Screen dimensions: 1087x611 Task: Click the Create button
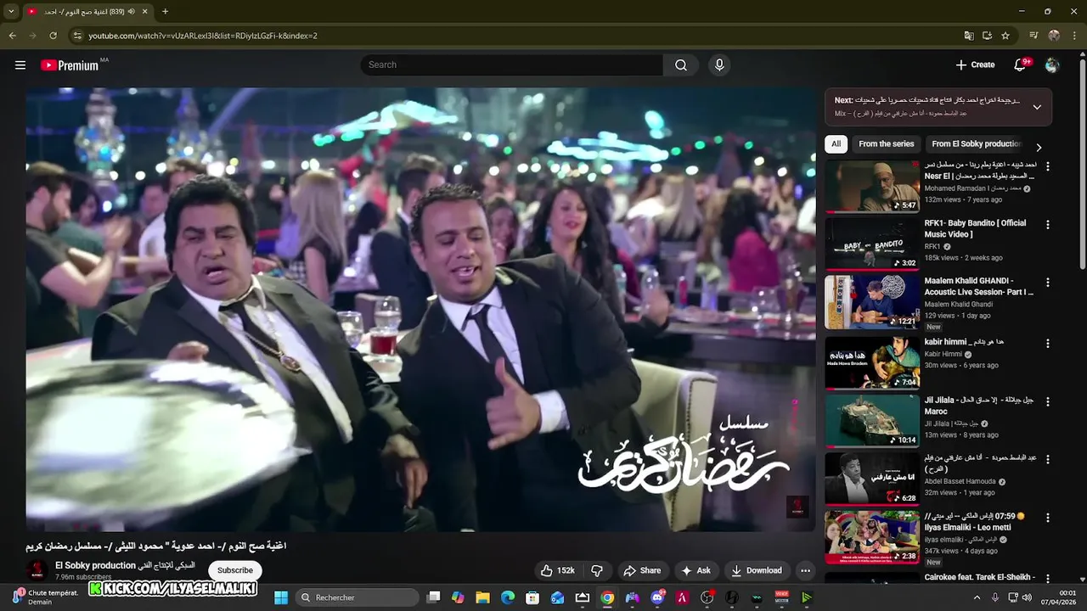tap(975, 65)
